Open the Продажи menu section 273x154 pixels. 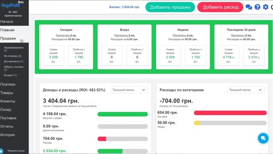(x=8, y=38)
